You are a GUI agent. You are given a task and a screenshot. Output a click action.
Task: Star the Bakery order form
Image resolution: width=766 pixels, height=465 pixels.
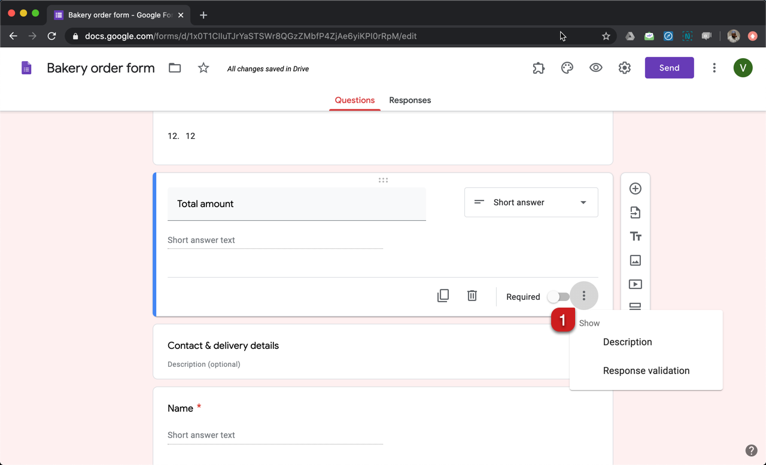(x=203, y=68)
